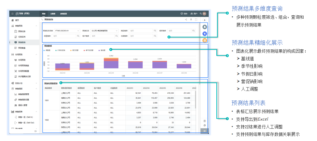Click the 待办 link in top bar
317x141 pixels.
[184, 14]
